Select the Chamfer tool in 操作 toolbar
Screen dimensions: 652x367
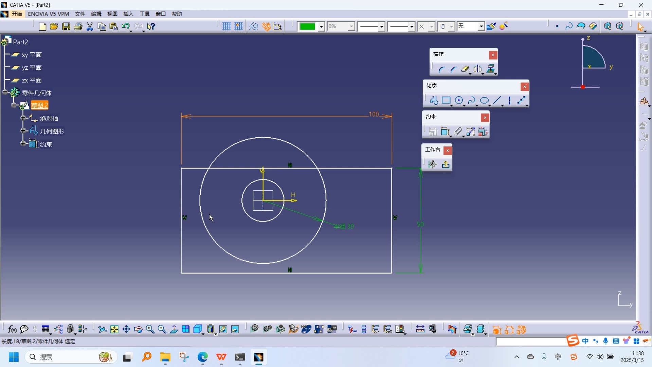click(x=453, y=70)
